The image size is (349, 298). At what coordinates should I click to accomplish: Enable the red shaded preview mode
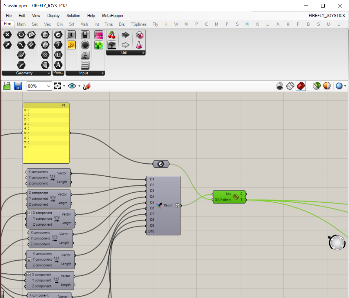tap(301, 86)
